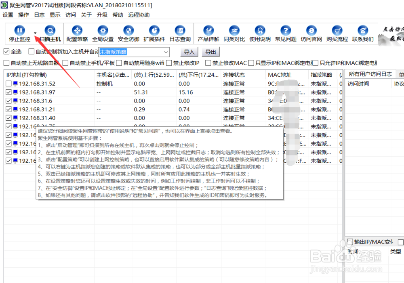Click computer icon for host 192.168.31.21
The width and height of the screenshot is (404, 283).
click(15, 109)
